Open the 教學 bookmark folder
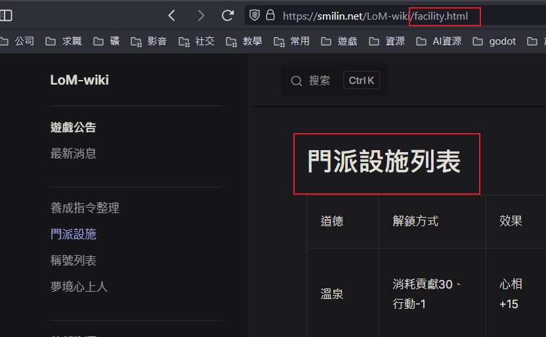 click(244, 41)
